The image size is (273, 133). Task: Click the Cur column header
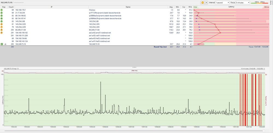184,7
